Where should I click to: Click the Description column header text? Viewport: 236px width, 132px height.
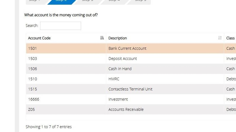[117, 38]
